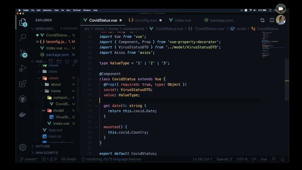Switch to the CovidStatus.vue tab
This screenshot has height=170, width=302.
[x=103, y=20]
